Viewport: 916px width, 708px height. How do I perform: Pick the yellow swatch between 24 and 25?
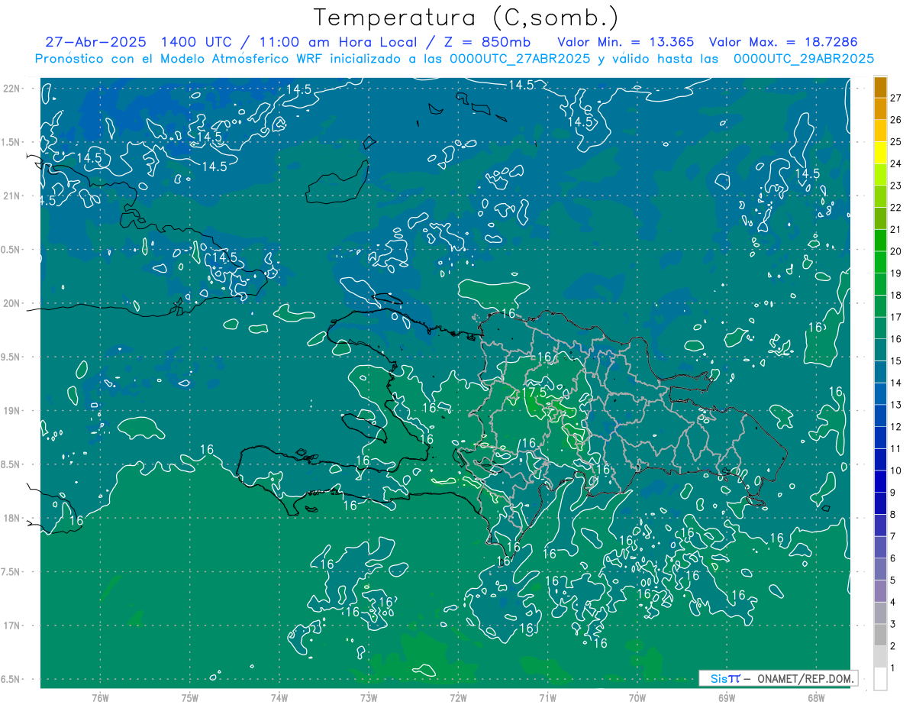(x=880, y=153)
